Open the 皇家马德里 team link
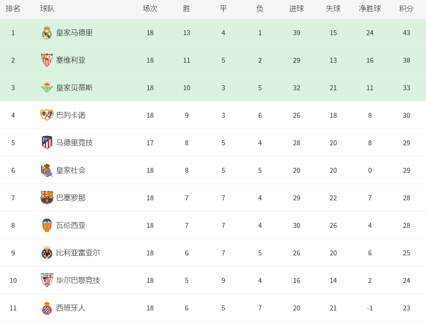426x328 pixels. click(x=74, y=32)
